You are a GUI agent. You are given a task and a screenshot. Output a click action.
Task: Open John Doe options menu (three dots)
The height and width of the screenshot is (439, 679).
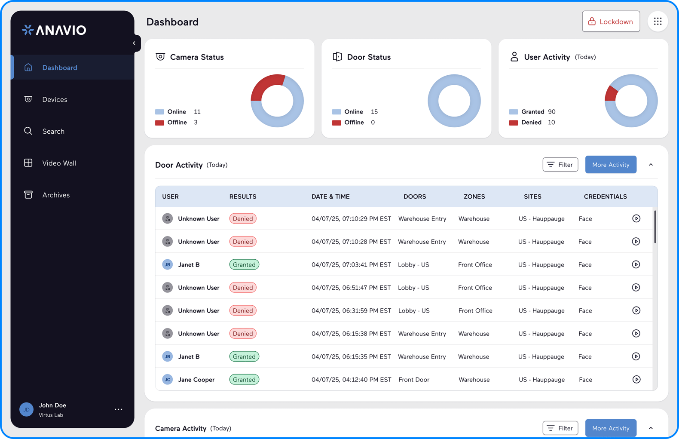pos(119,409)
